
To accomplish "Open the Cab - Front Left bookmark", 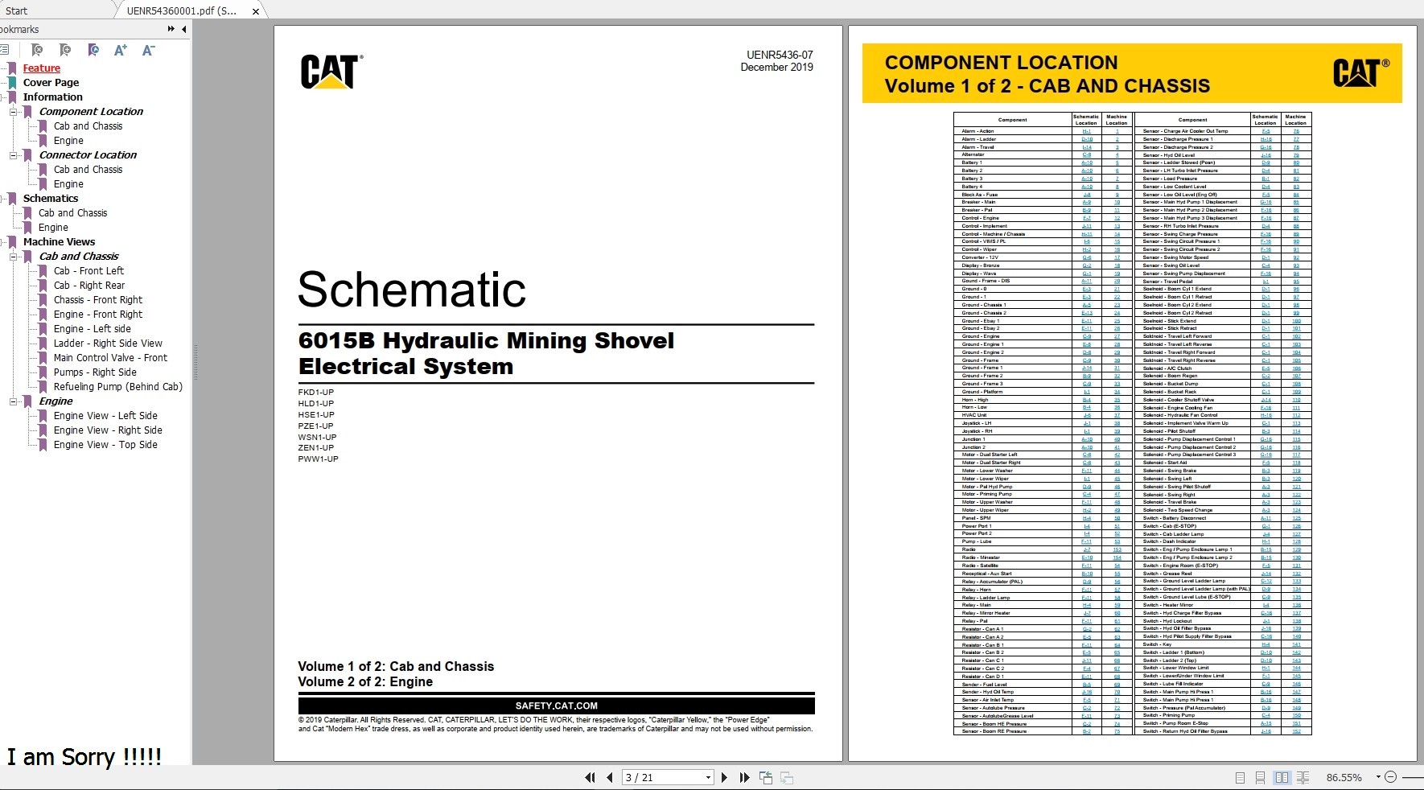I will click(x=88, y=271).
